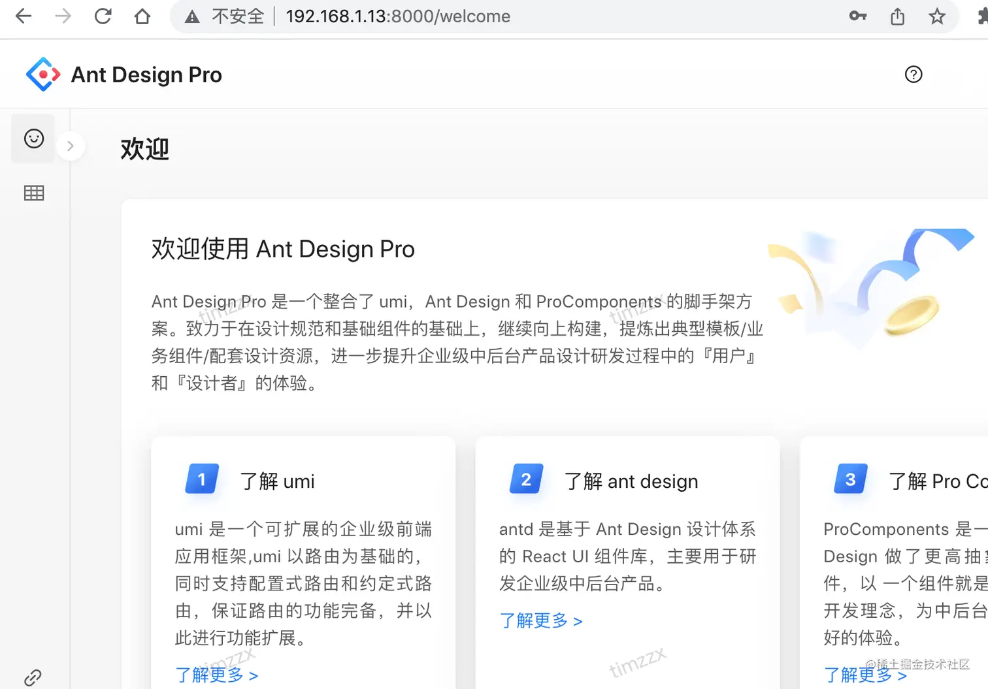The image size is (988, 689).
Task: Click the link icon in the sidebar footer
Action: pos(33,678)
